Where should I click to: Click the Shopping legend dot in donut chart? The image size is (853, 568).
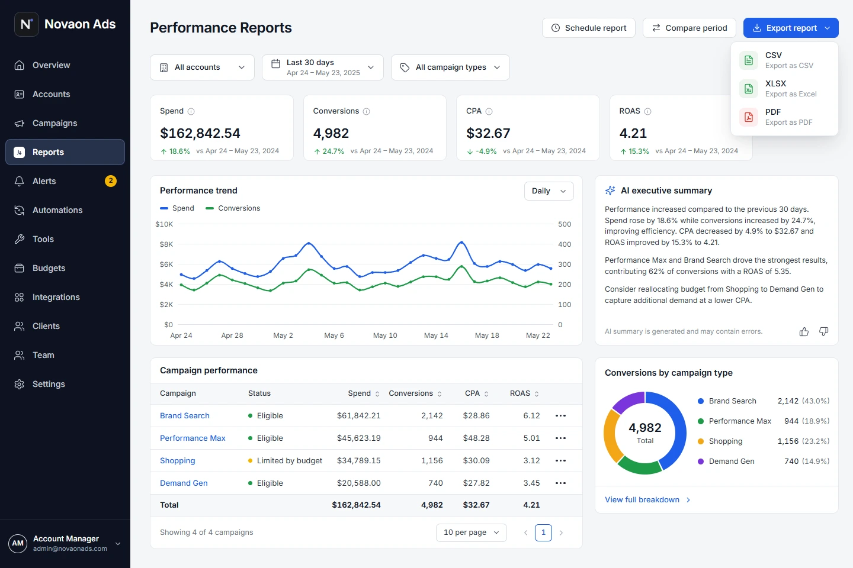pos(701,441)
